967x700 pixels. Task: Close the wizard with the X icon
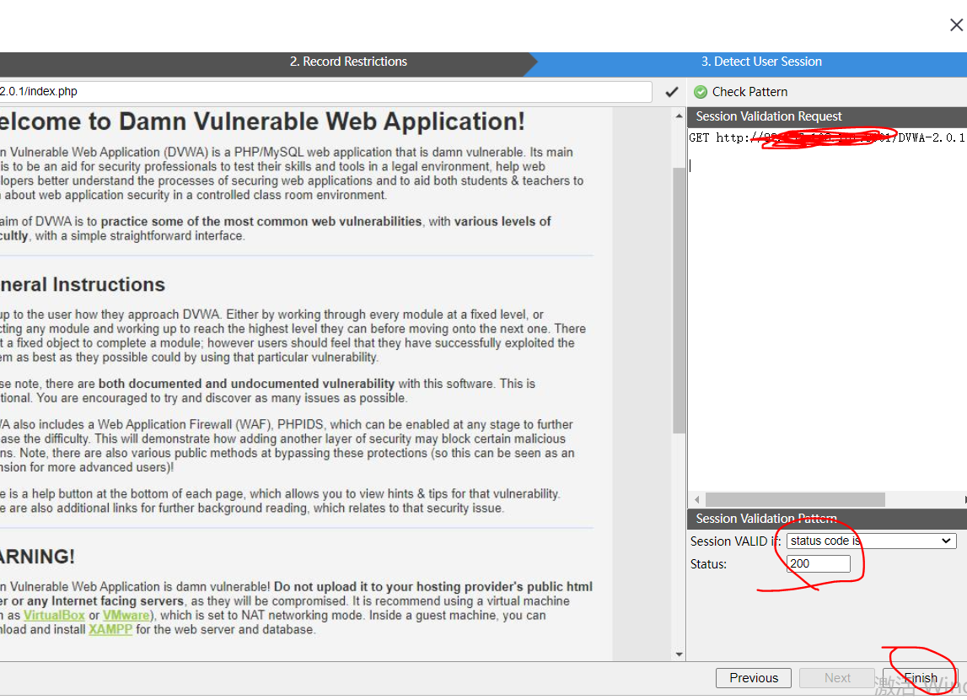pos(957,24)
